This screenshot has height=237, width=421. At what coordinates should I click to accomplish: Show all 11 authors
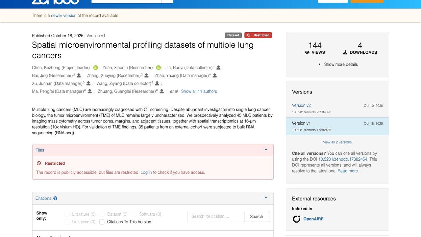199,91
